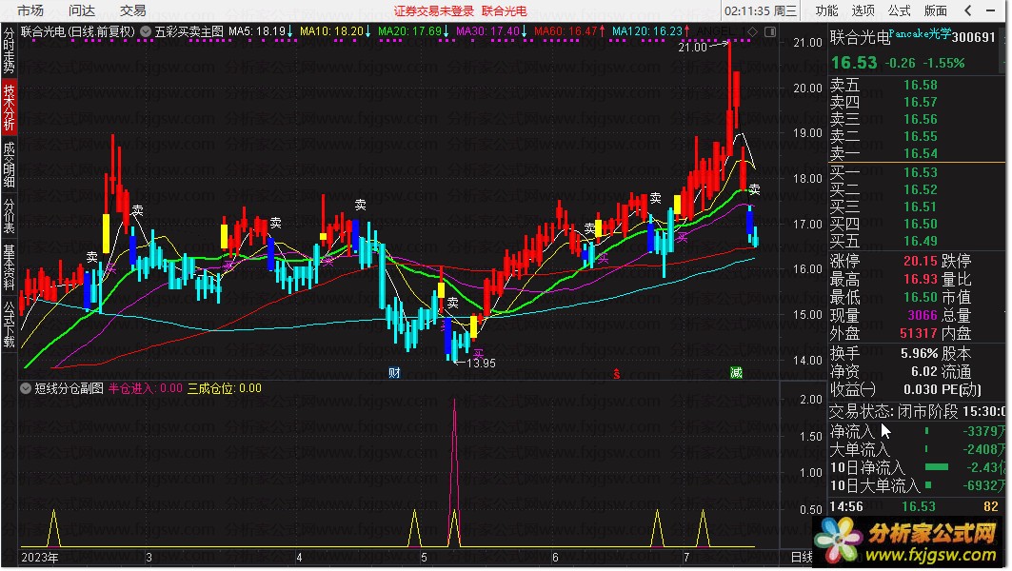Click the back arrow in the top bar
Screen dimensions: 1012x571
(x=967, y=10)
